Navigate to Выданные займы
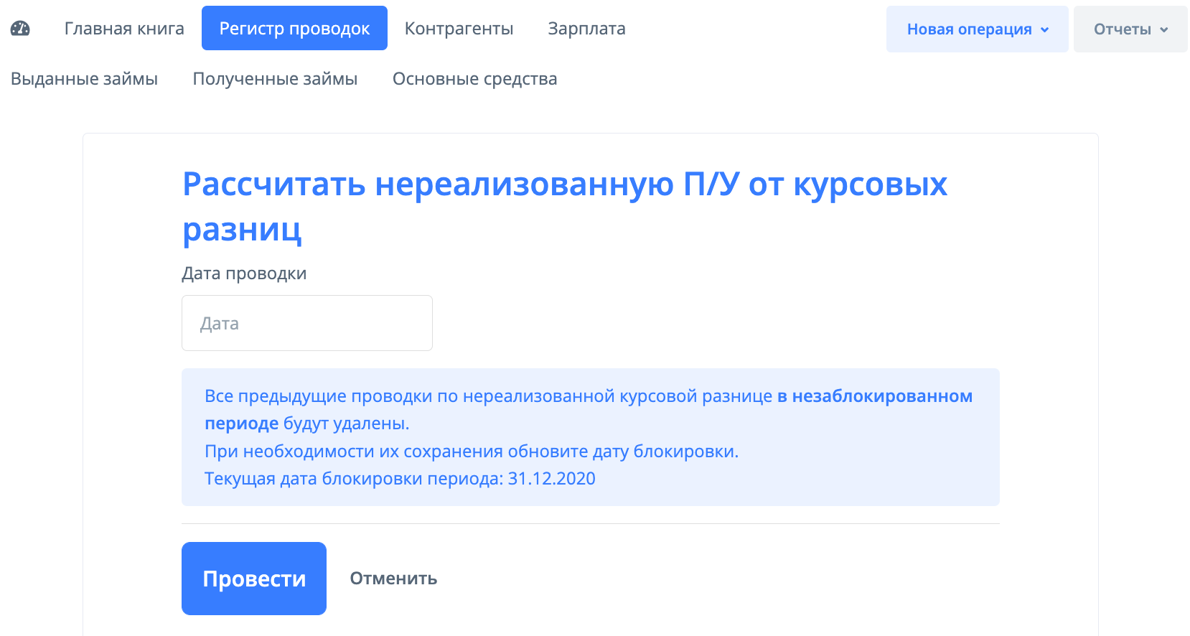Image resolution: width=1190 pixels, height=636 pixels. tap(84, 79)
